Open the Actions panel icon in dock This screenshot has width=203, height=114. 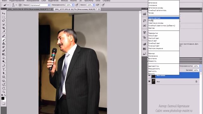[144, 25]
